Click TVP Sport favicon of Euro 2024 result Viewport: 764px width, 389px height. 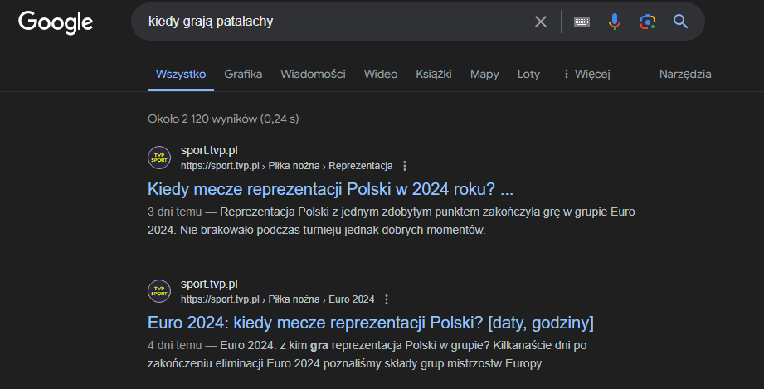159,291
